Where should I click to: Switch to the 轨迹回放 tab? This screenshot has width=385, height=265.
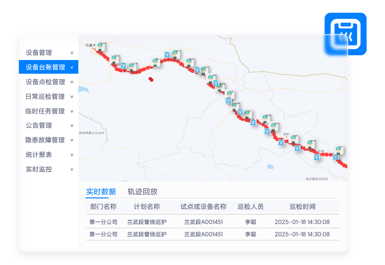[x=142, y=192]
